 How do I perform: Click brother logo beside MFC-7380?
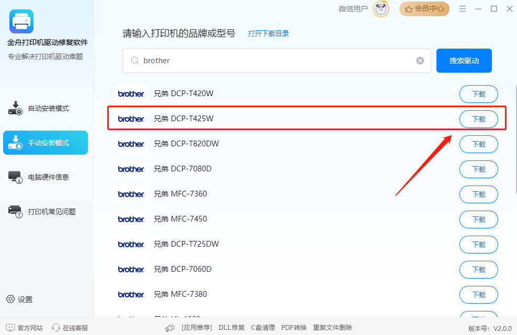(131, 294)
